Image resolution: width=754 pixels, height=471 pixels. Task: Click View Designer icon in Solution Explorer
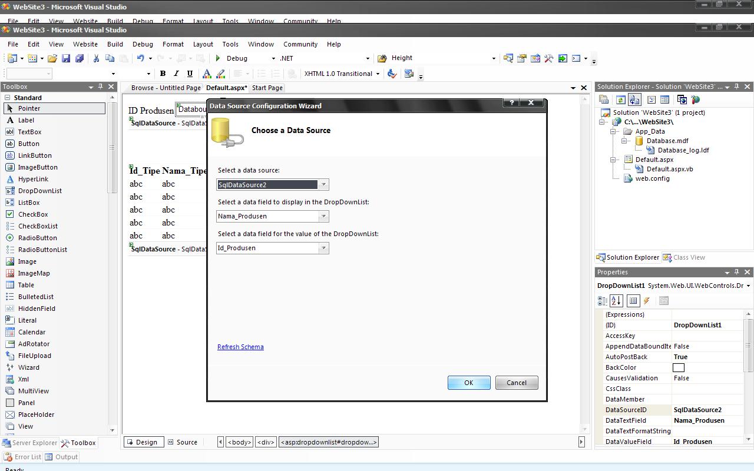(664, 100)
